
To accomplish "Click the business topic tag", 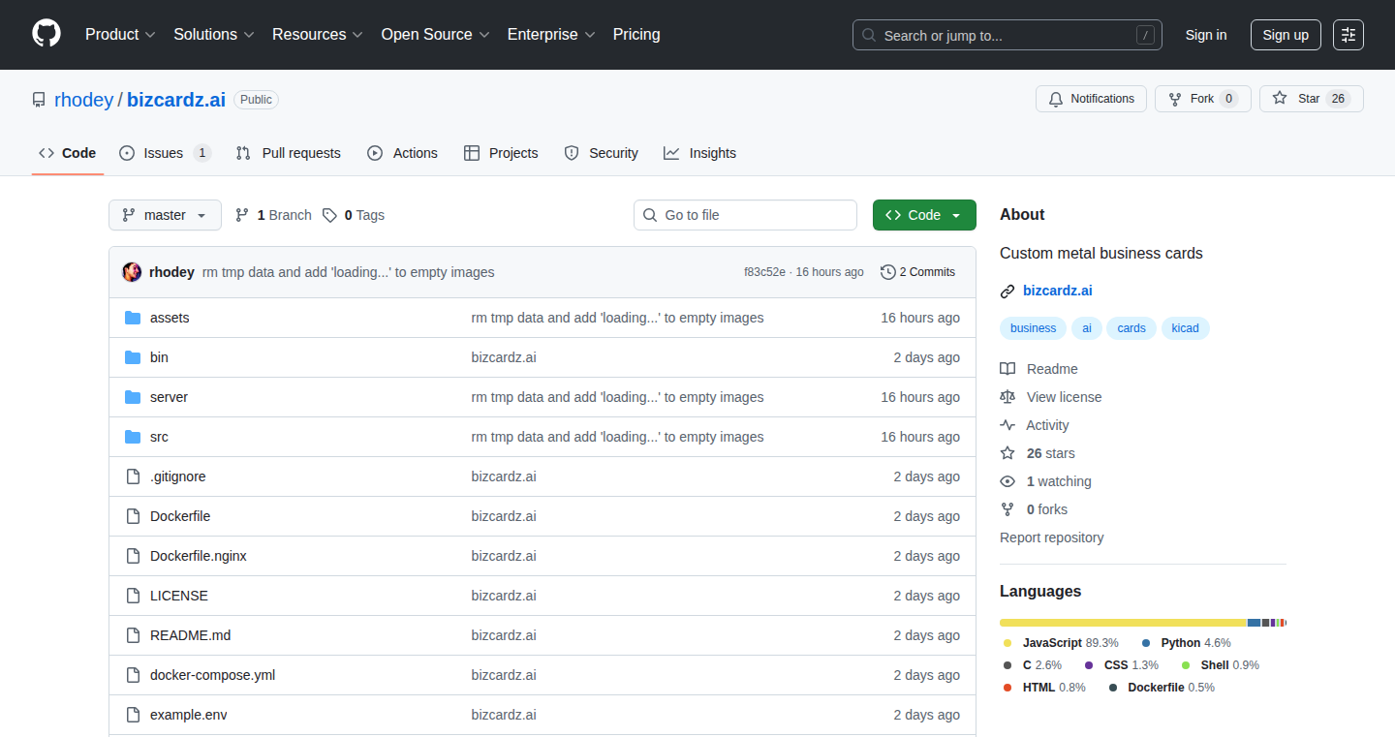I will (1033, 328).
